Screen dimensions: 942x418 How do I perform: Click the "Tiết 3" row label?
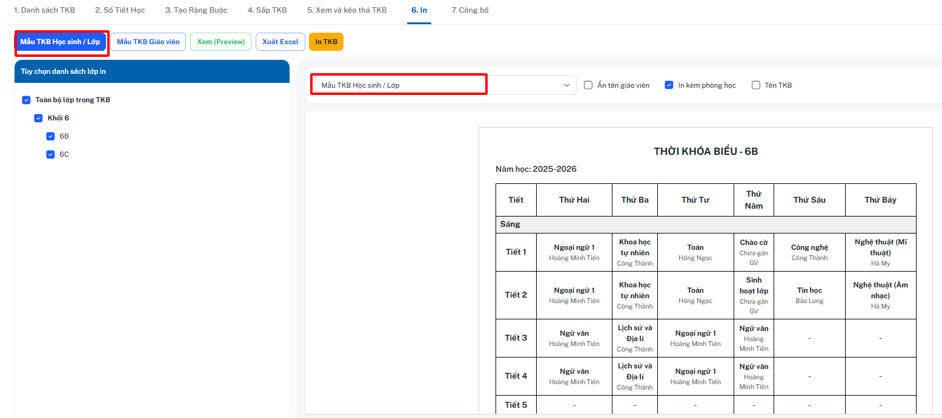tap(516, 338)
